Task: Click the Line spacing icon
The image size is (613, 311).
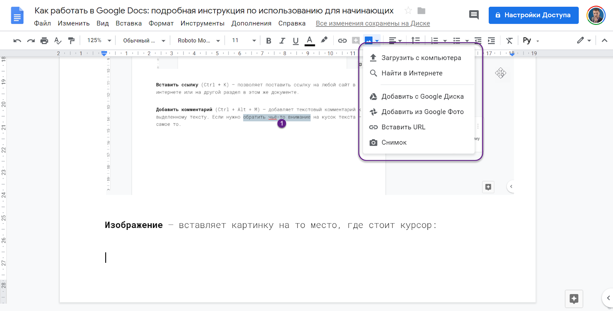Action: (415, 41)
